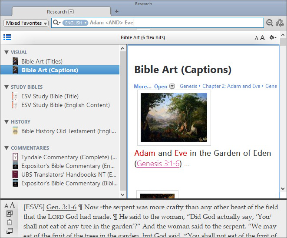Click the Bible Art (6 flex hits) header
This screenshot has height=238, width=287.
pyautogui.click(x=143, y=37)
